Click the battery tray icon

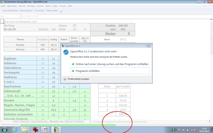pos(187,130)
